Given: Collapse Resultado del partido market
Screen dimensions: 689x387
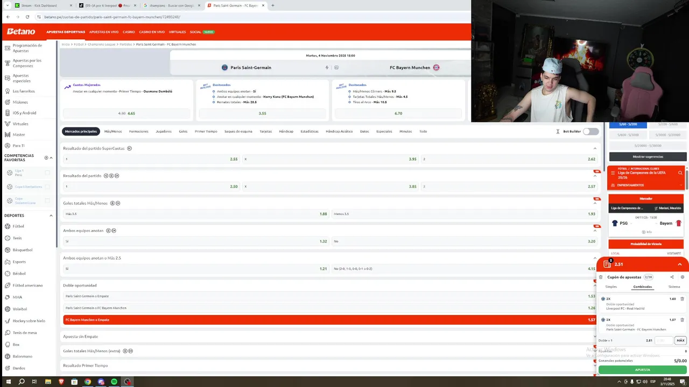Looking at the screenshot, I should coord(595,176).
